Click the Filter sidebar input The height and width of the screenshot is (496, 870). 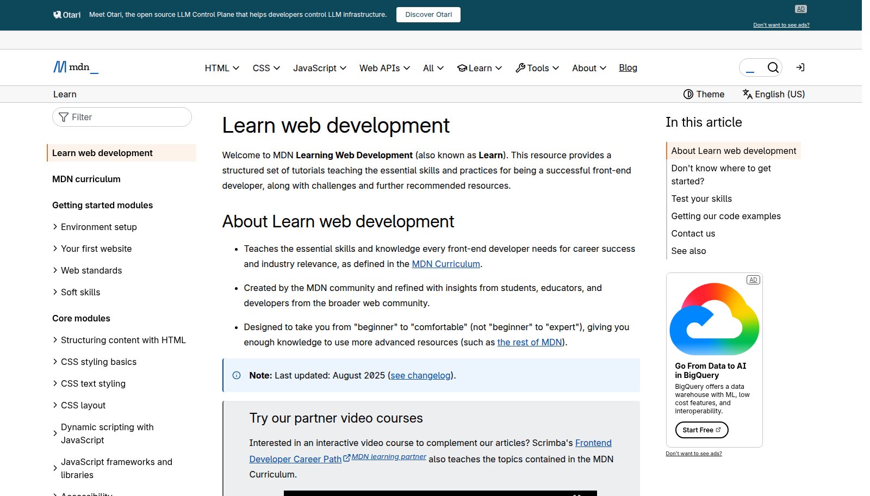[x=122, y=117]
